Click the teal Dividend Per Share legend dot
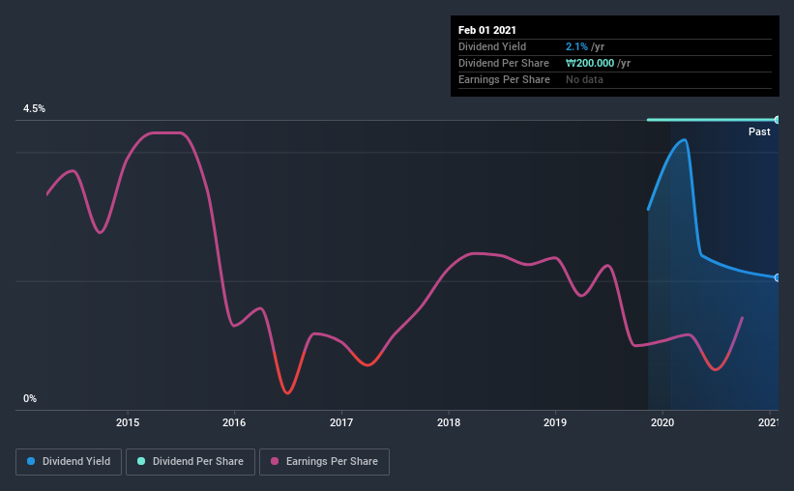794x491 pixels. click(x=141, y=461)
